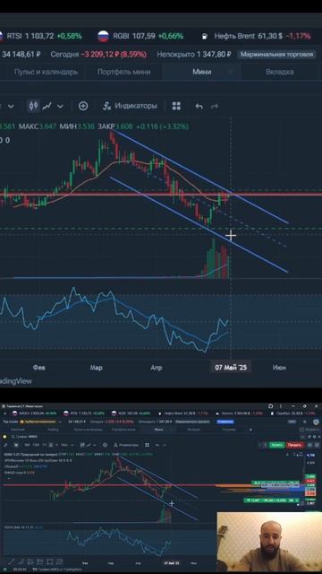Click the webcam video thumbnail
The height and width of the screenshot is (574, 322).
click(269, 541)
